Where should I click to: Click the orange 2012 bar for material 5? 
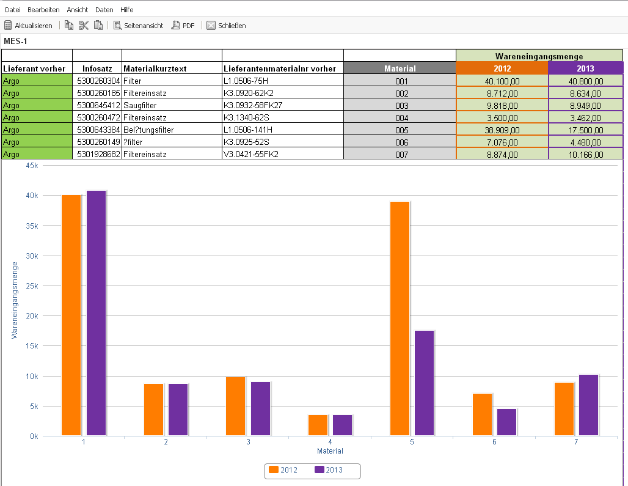400,318
